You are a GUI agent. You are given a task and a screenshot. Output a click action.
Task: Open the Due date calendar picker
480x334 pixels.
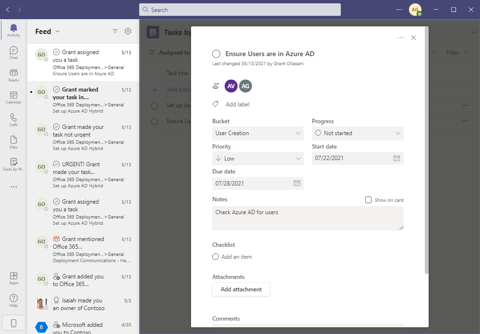[x=297, y=184]
